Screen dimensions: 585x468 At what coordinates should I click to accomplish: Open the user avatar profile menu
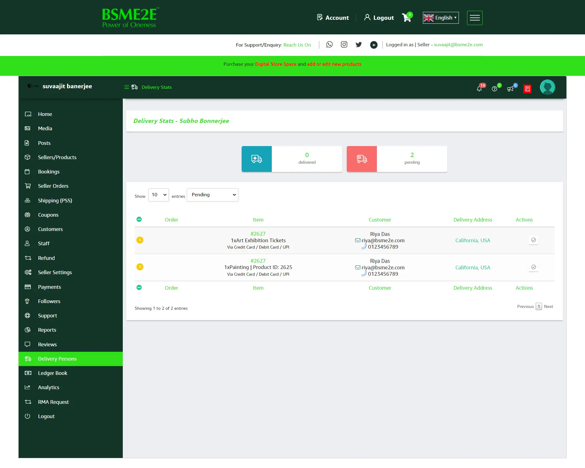point(548,87)
